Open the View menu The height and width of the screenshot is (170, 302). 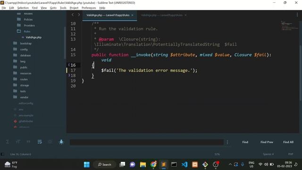click(44, 8)
